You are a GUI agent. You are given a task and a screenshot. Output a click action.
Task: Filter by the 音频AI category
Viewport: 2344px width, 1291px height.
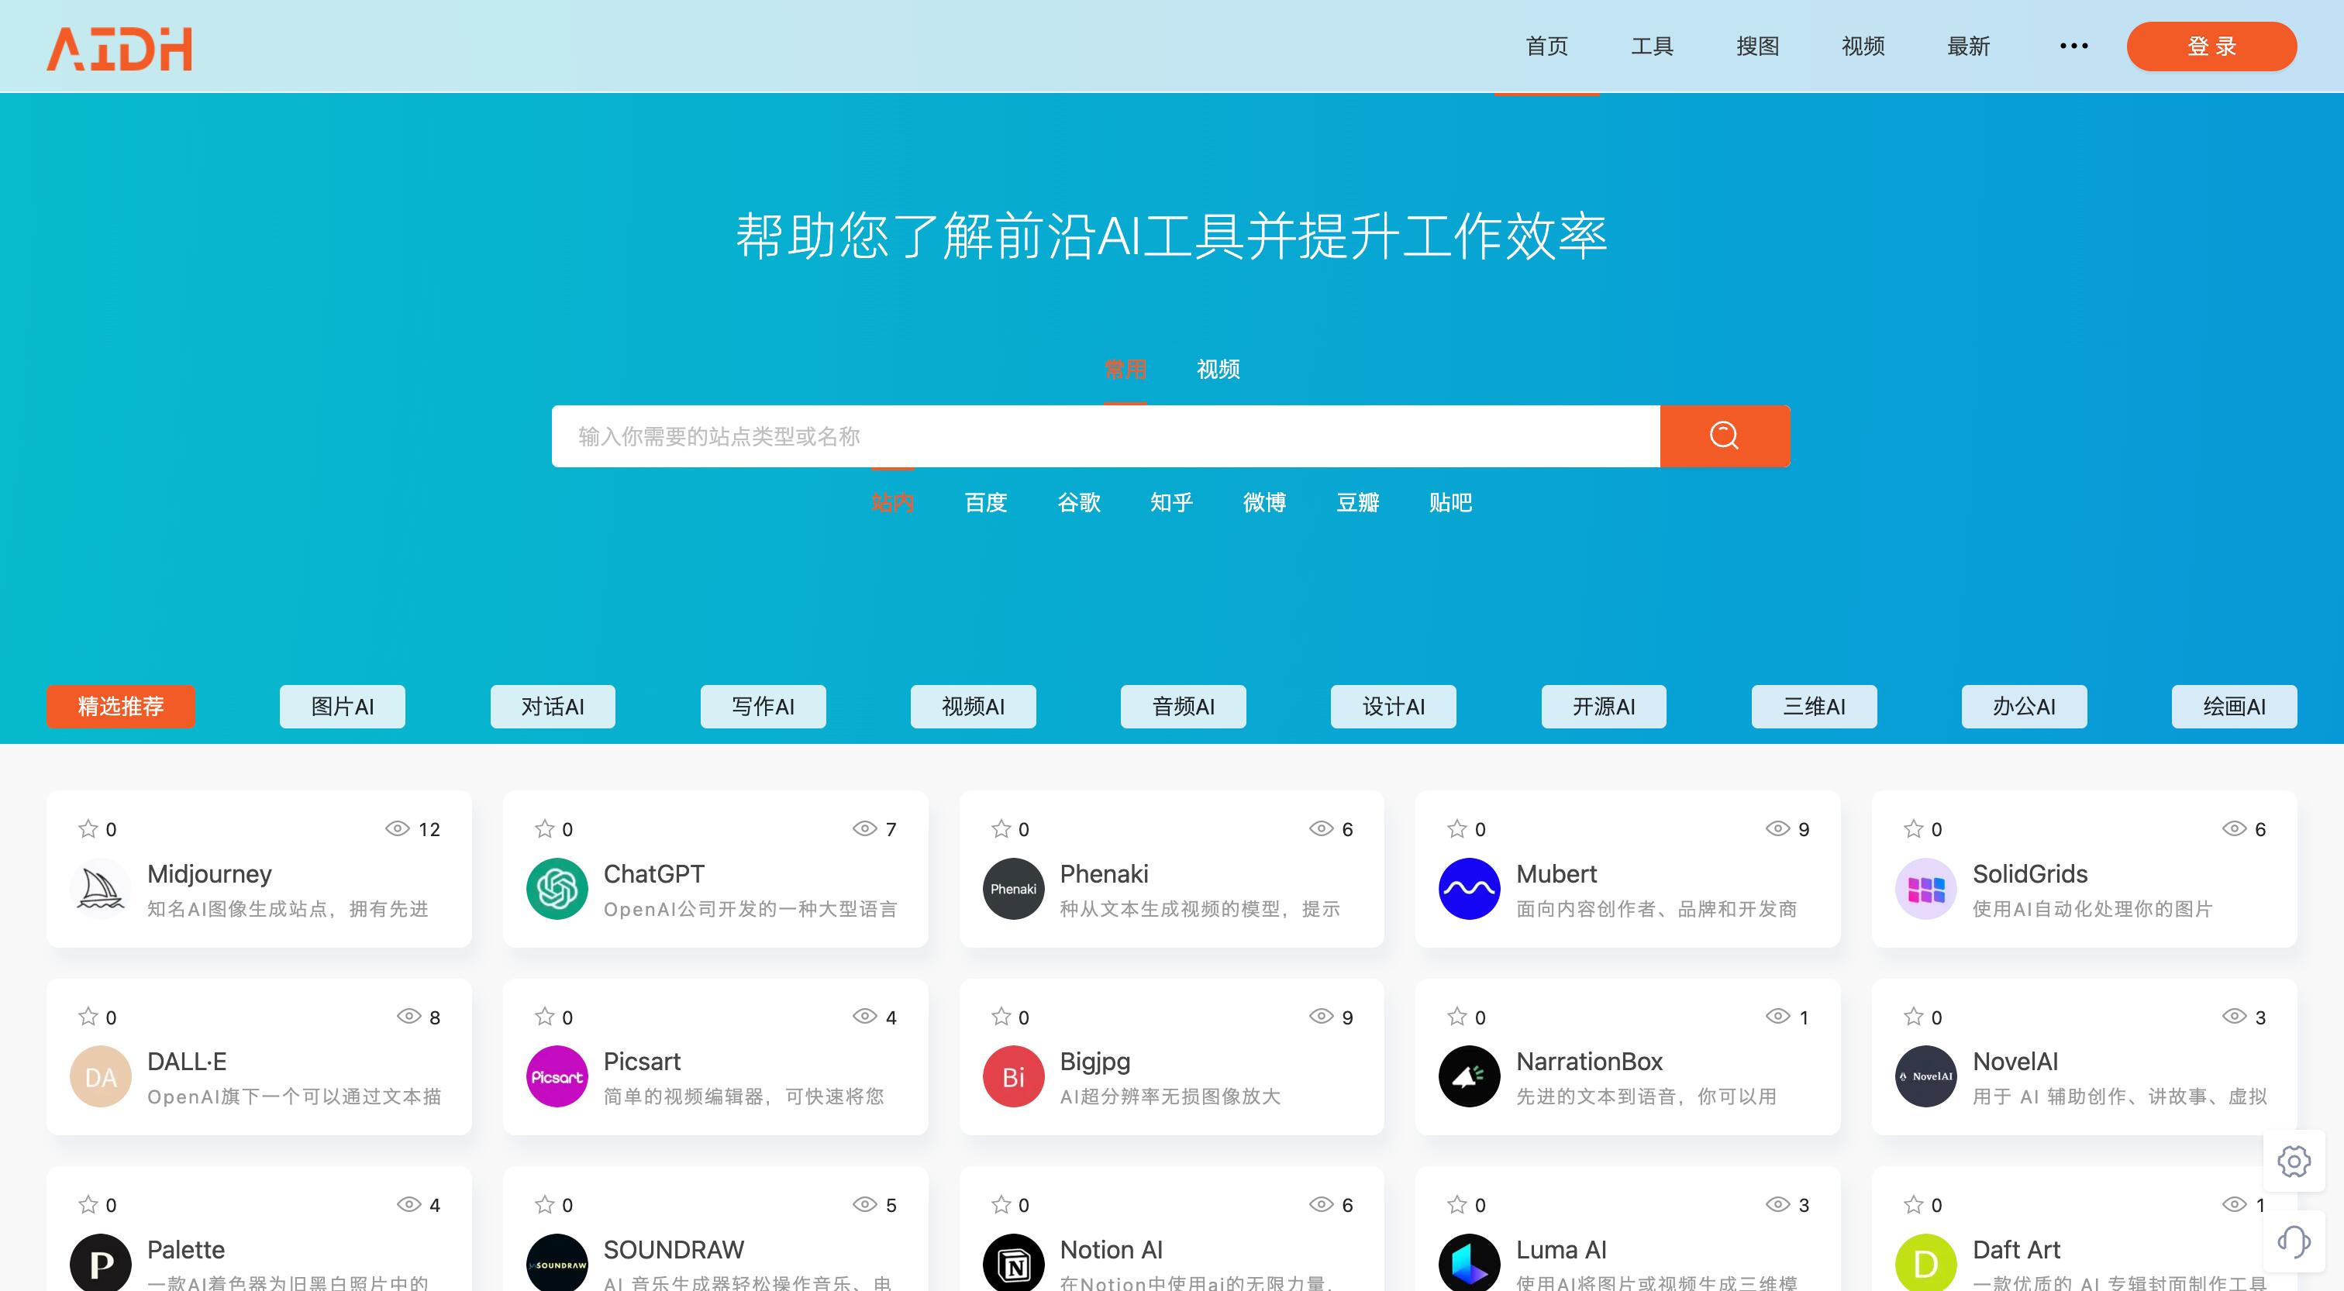[1183, 706]
